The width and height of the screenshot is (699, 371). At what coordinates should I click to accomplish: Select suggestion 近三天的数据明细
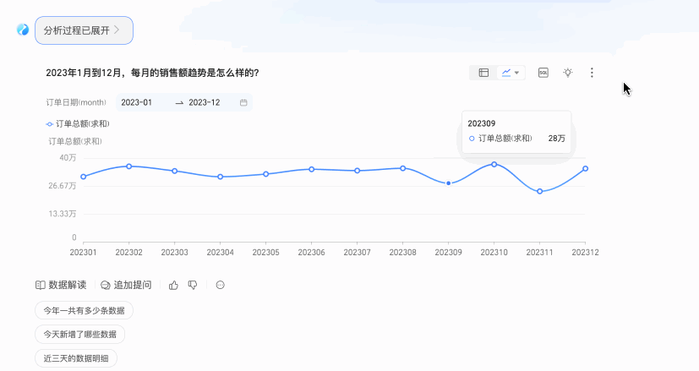76,358
